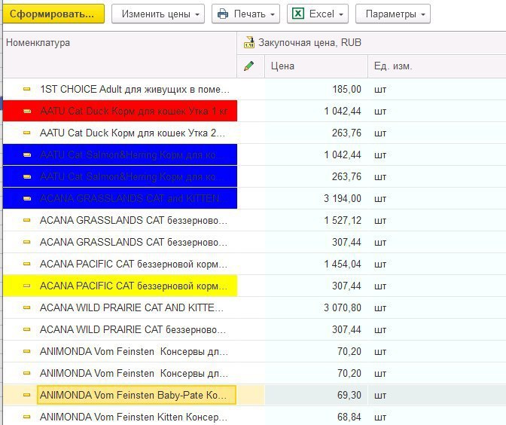The width and height of the screenshot is (506, 425).
Task: Click price cell 68,84
Action: [316, 417]
